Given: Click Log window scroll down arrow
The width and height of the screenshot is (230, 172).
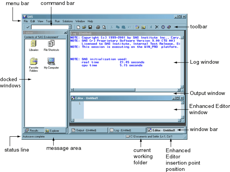Looking at the screenshot, I should pyautogui.click(x=182, y=86).
